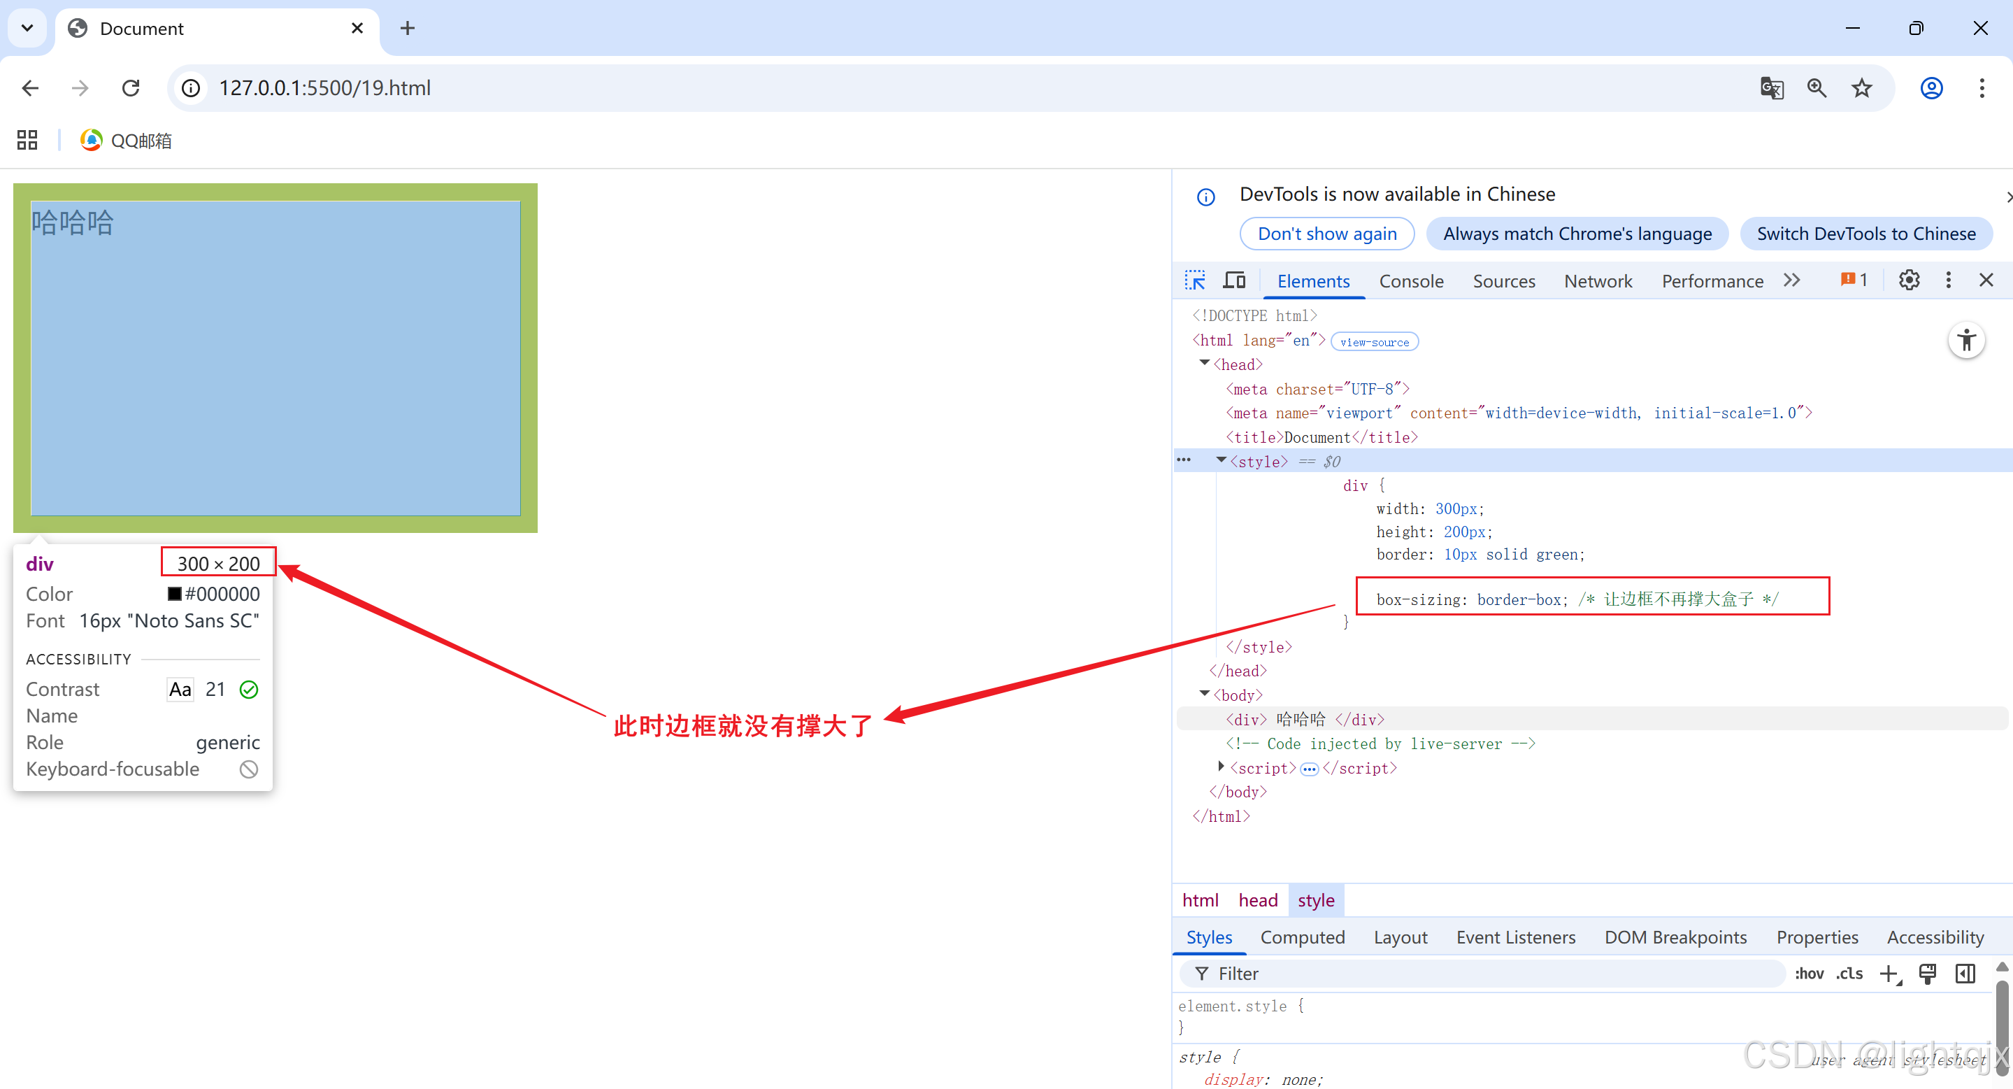Open the Computed styles tab
2013x1089 pixels.
point(1302,937)
